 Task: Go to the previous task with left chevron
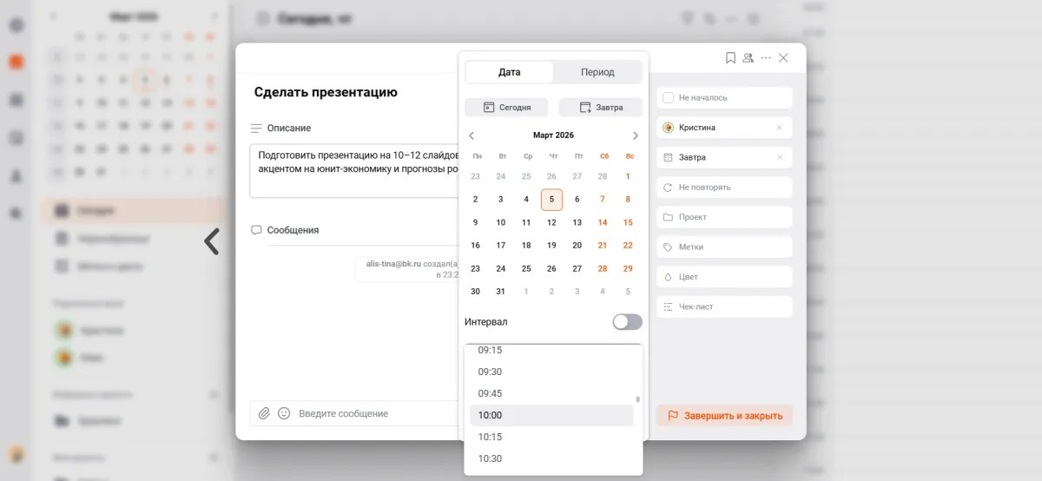(211, 241)
